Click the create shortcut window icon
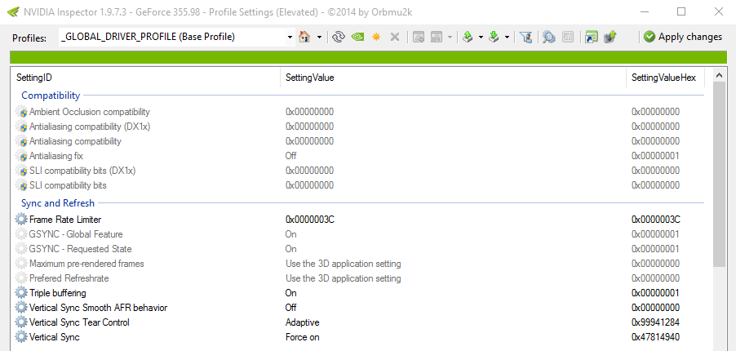Screen dimensions: 736x351 click(x=591, y=37)
